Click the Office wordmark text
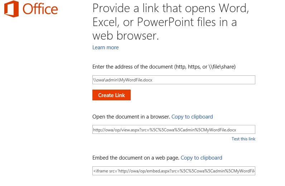Image resolution: width=285 pixels, height=186 pixels. click(40, 9)
